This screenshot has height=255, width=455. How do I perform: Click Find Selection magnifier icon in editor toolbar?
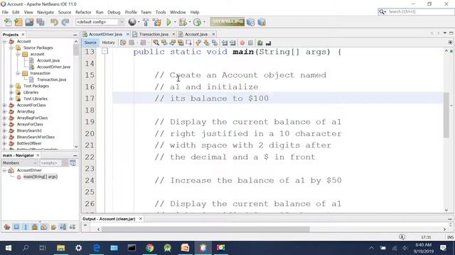[x=156, y=42]
